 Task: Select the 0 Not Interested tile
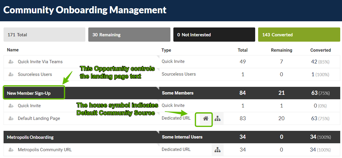tap(214, 35)
